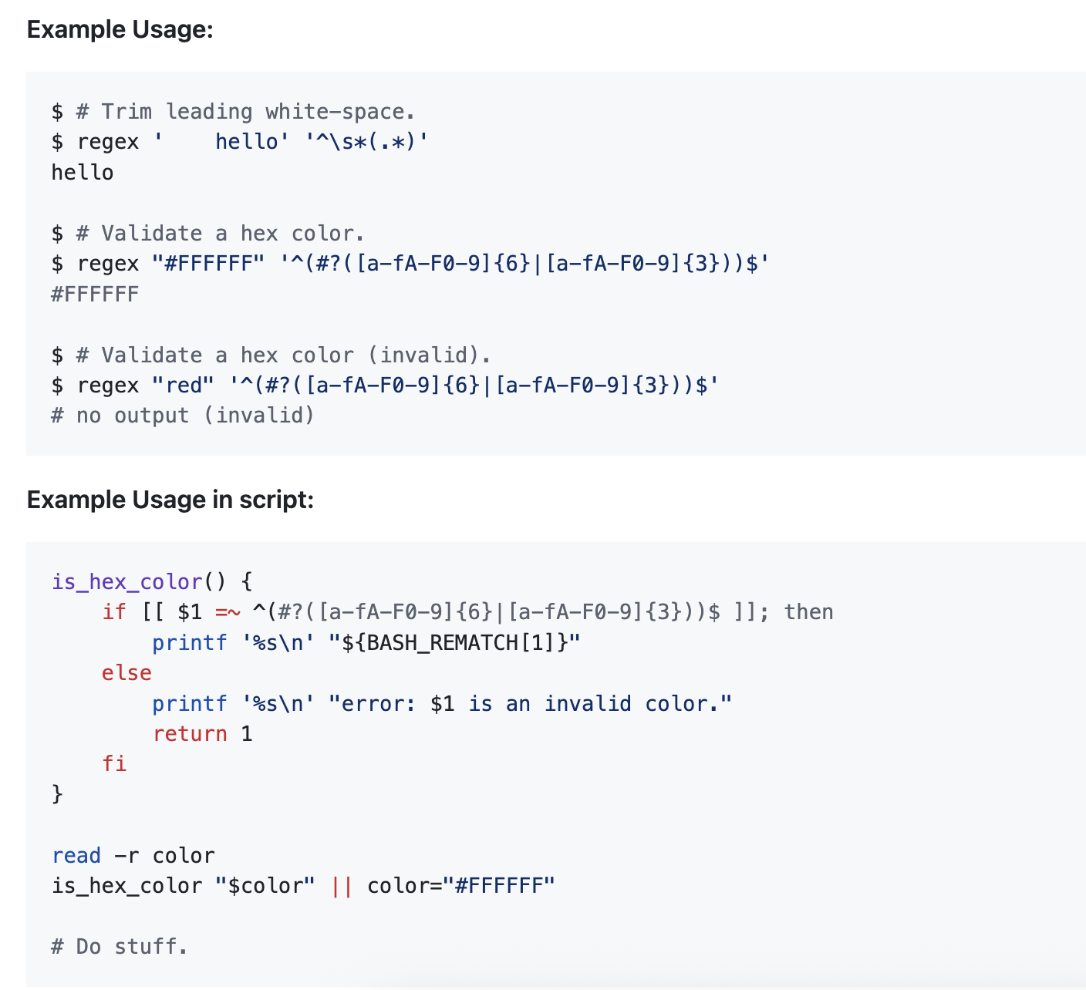Viewport: 1086px width, 990px height.
Task: Click the regex "red" command line
Action: pyautogui.click(x=385, y=386)
